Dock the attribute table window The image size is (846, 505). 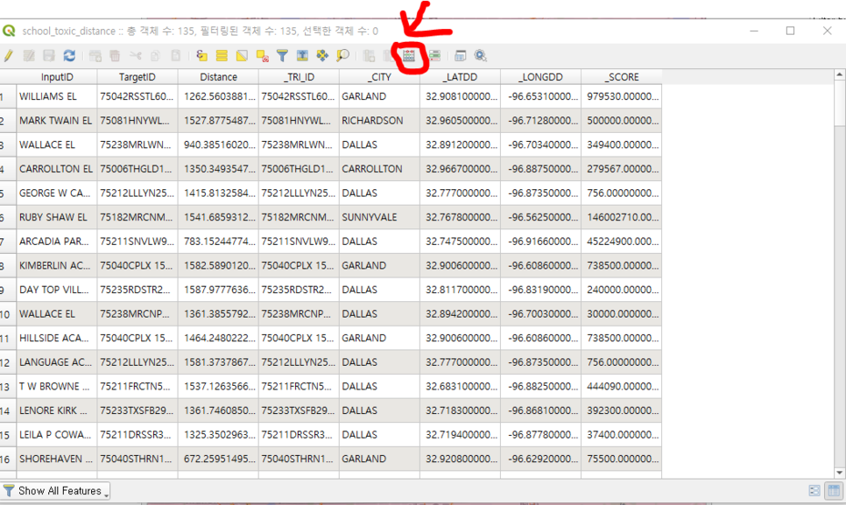click(461, 55)
